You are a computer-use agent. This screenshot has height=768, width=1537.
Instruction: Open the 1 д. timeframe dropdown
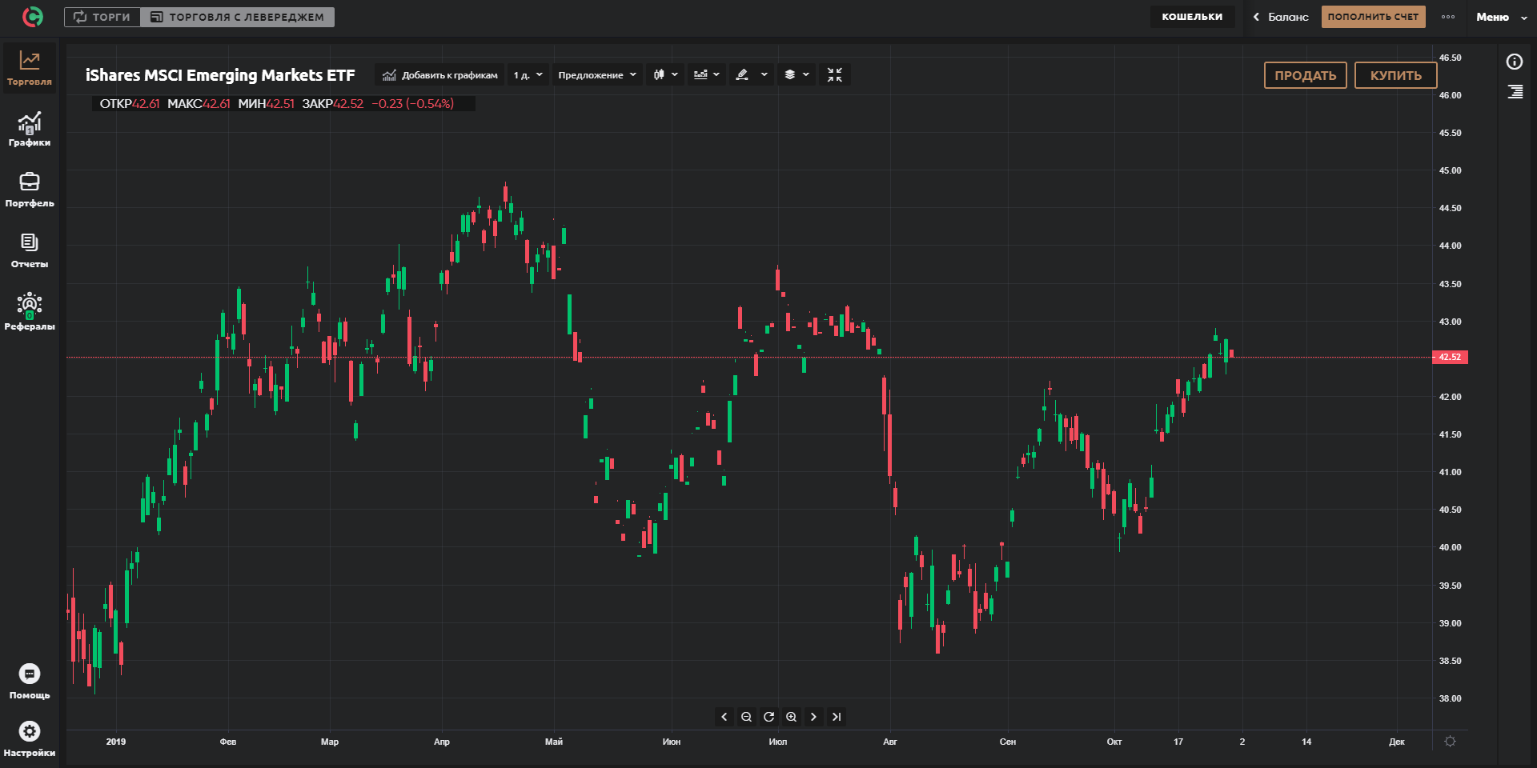[x=528, y=74]
